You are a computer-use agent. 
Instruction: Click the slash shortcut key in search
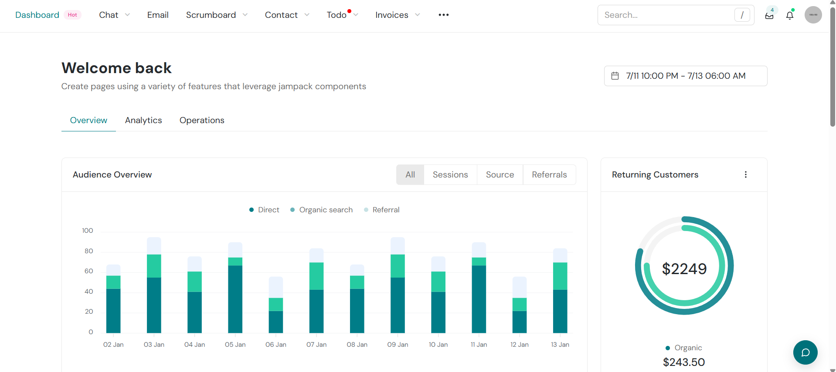[742, 15]
